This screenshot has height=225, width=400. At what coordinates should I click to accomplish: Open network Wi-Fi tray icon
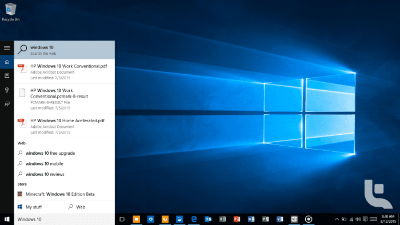(351, 219)
